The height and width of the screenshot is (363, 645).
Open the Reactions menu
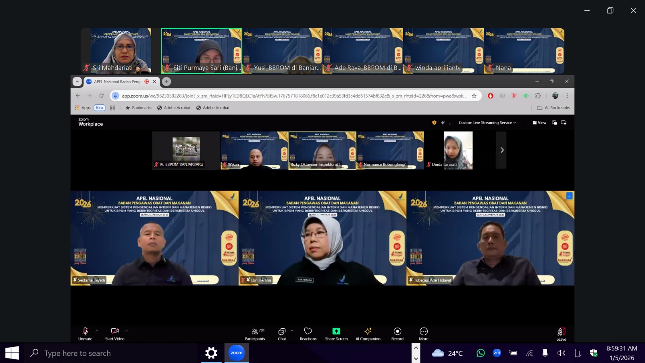coord(308,334)
